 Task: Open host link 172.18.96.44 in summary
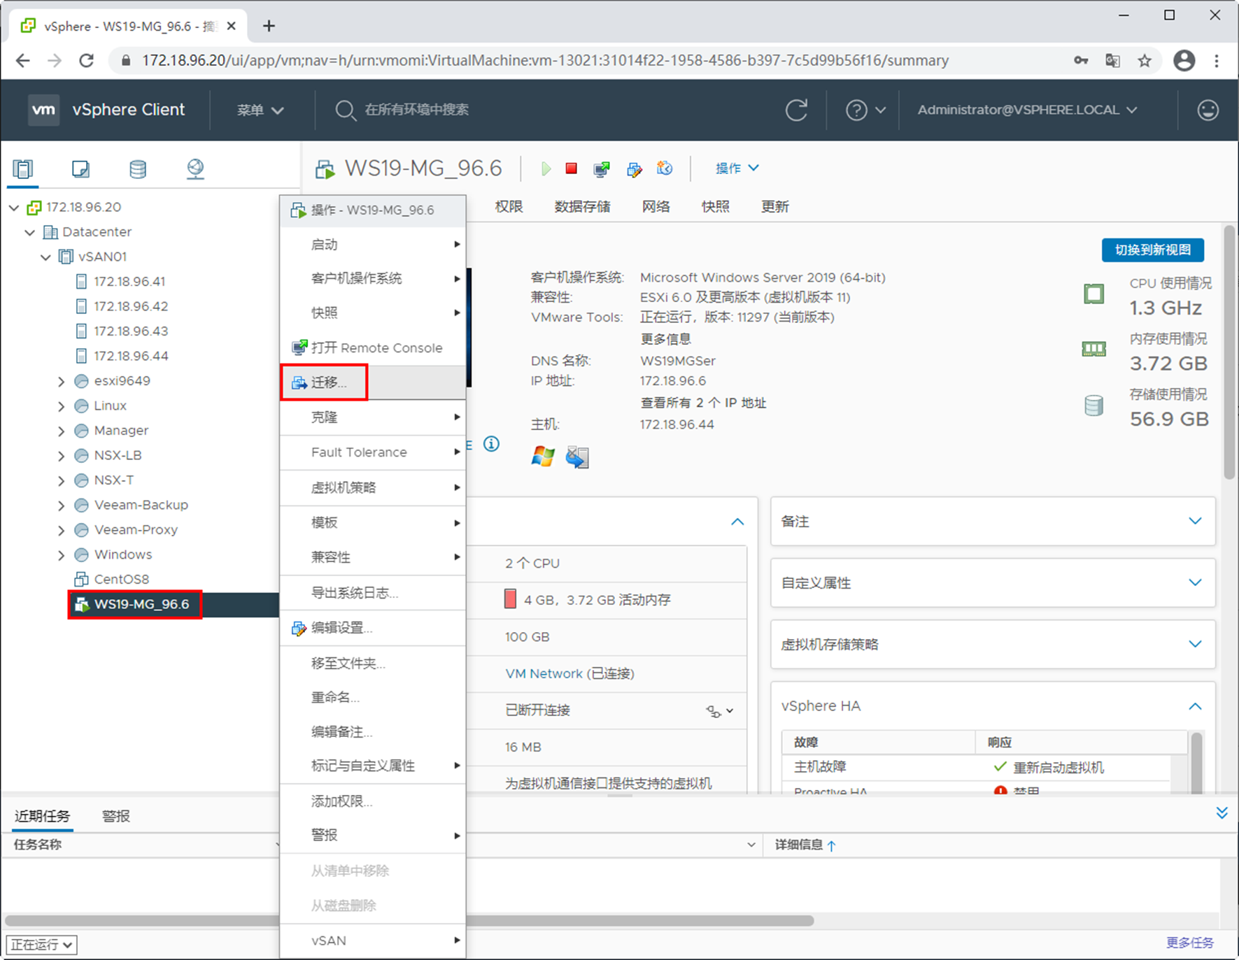pos(677,424)
